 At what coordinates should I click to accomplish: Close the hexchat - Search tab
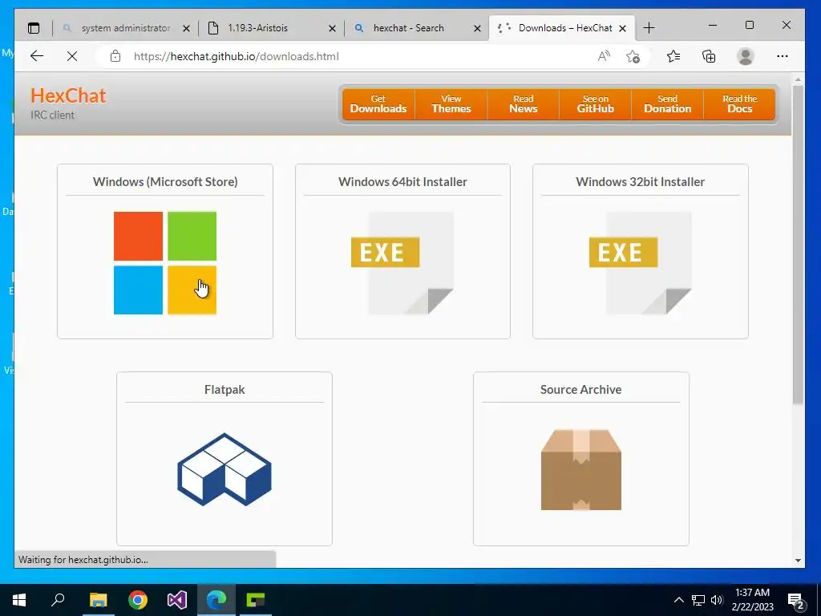click(x=477, y=28)
